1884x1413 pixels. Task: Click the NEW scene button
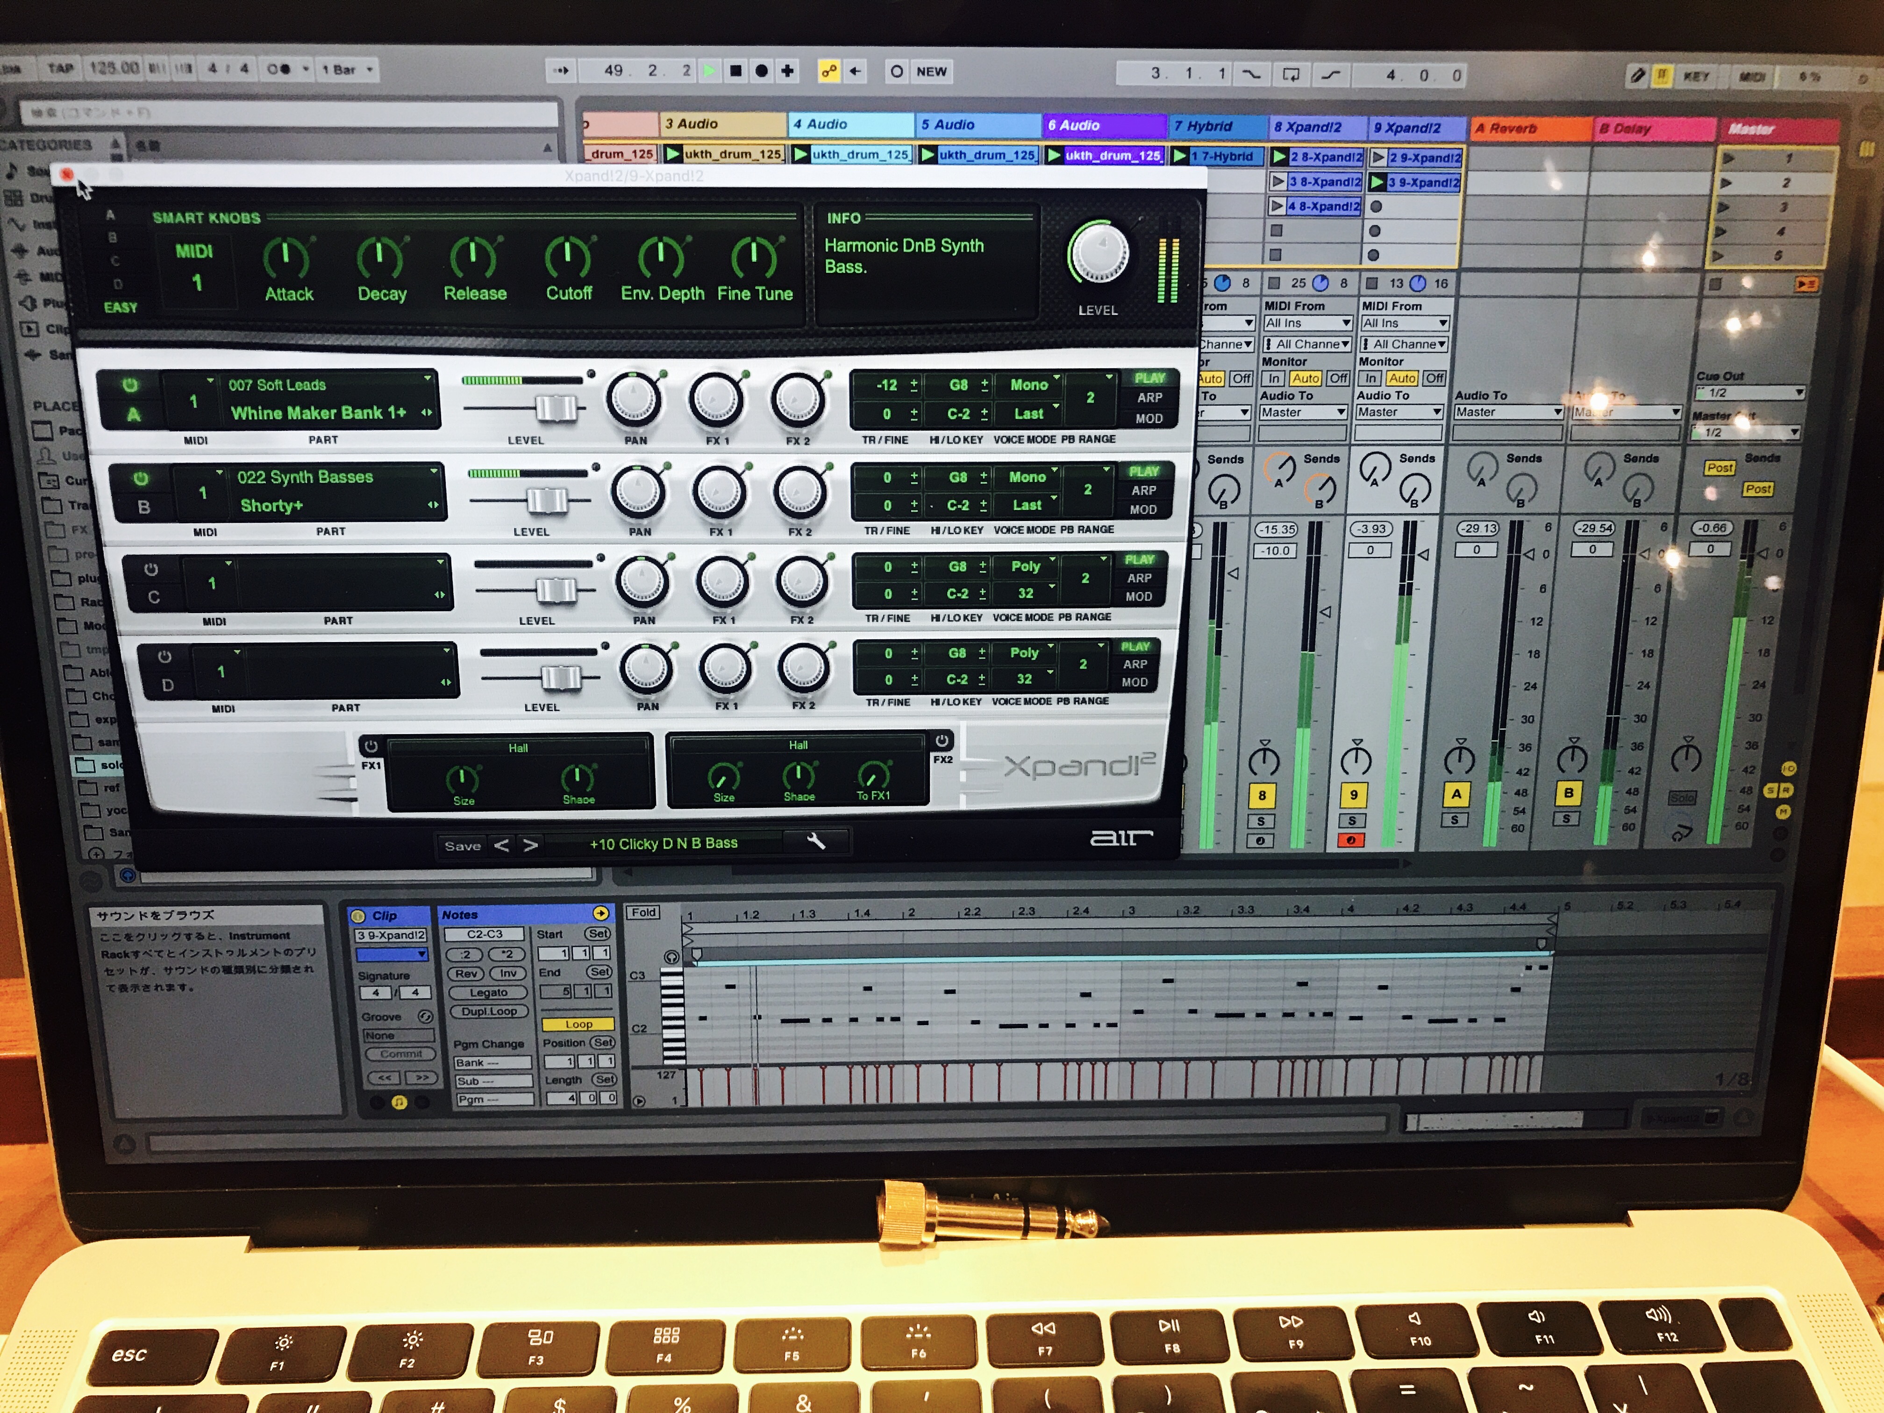pyautogui.click(x=931, y=71)
